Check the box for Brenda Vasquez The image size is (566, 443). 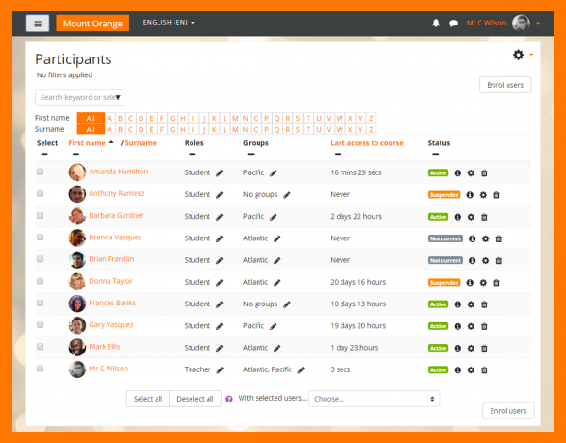(41, 238)
